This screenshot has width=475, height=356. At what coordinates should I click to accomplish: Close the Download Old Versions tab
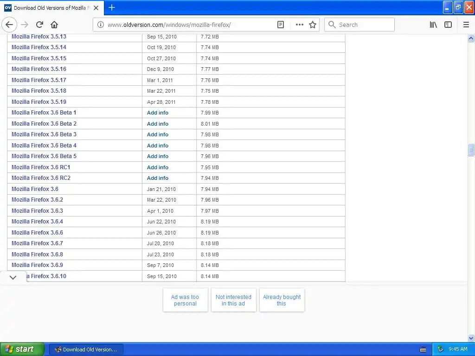[x=96, y=8]
